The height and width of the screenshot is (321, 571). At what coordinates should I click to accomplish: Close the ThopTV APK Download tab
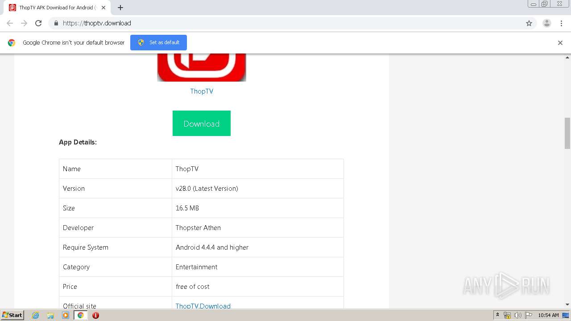click(x=103, y=8)
